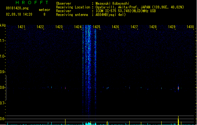Click the 1429 time axis label

[172, 27]
